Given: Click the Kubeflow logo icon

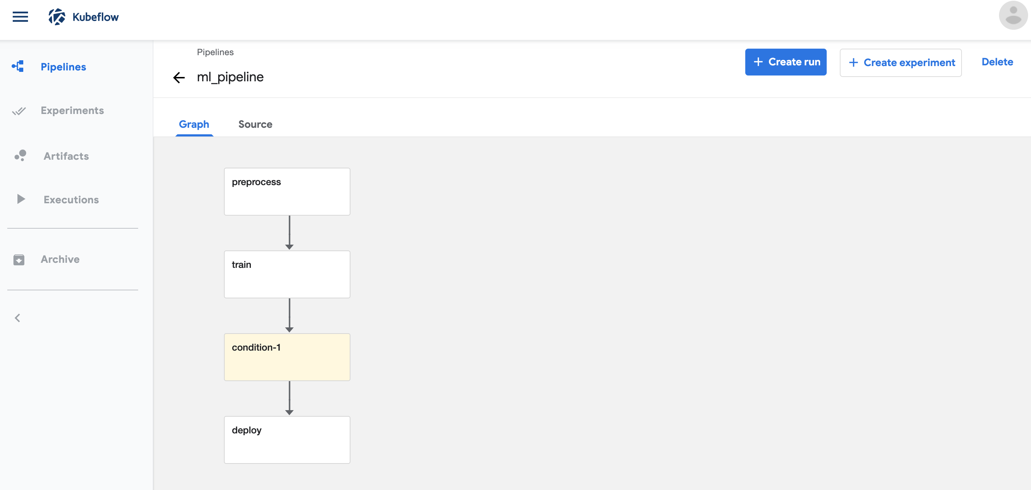Looking at the screenshot, I should [57, 16].
